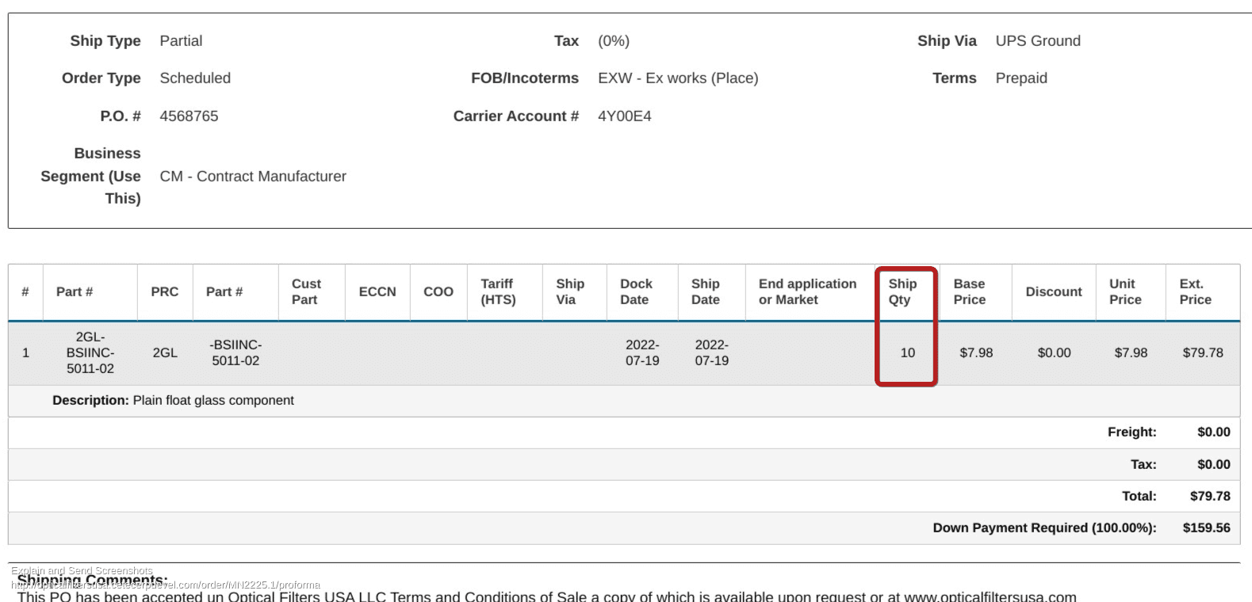Click the $79.78 Ext. Price cell
This screenshot has height=602, width=1252.
1202,352
